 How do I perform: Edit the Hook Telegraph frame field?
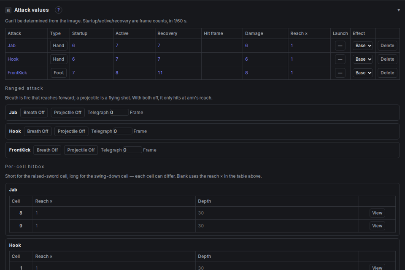123,131
